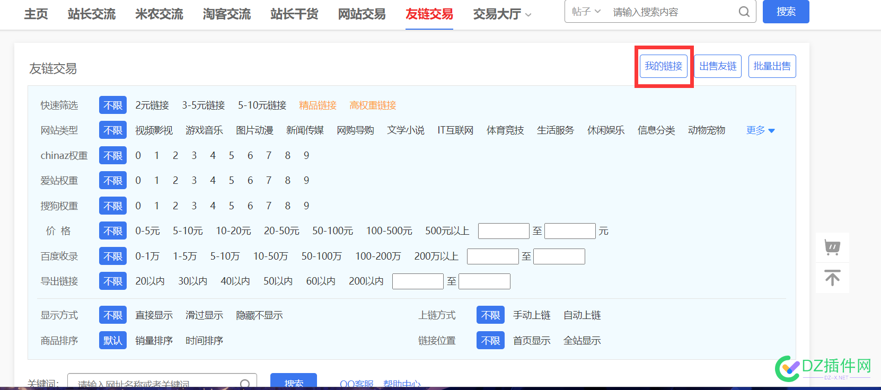881x390 pixels.
Task: Filter 百度收录 by 200万以上
Action: tap(436, 256)
